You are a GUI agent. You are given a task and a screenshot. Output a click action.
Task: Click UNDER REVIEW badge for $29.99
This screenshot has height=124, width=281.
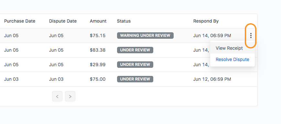(x=135, y=65)
